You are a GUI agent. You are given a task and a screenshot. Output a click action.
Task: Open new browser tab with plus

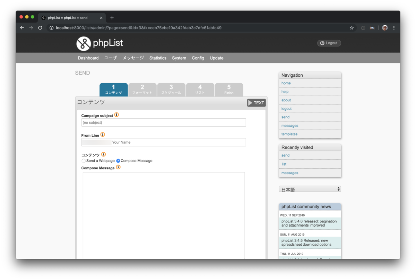coord(112,18)
